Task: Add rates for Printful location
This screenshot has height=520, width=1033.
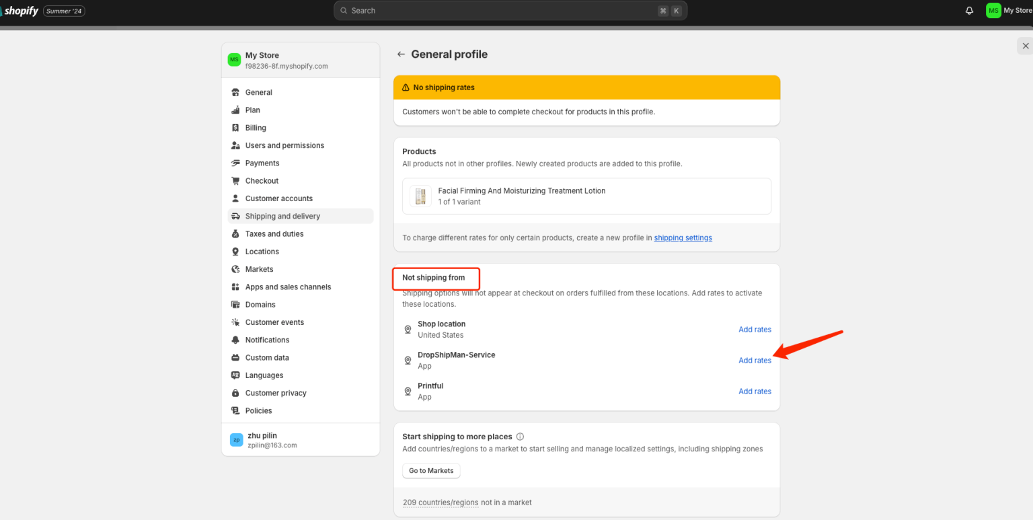Action: point(755,392)
